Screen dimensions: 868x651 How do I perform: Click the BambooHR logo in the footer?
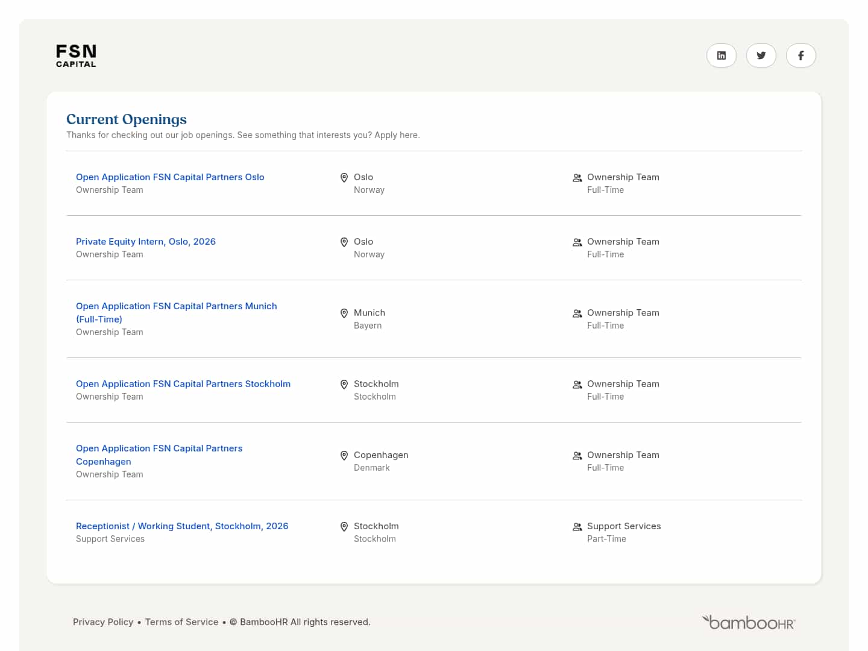pyautogui.click(x=747, y=622)
